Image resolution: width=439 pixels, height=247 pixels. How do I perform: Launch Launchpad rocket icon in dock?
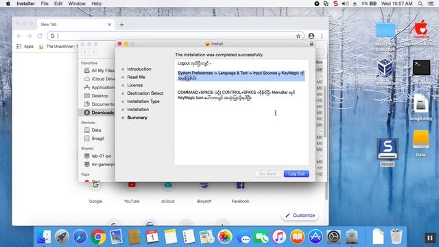(x=62, y=237)
